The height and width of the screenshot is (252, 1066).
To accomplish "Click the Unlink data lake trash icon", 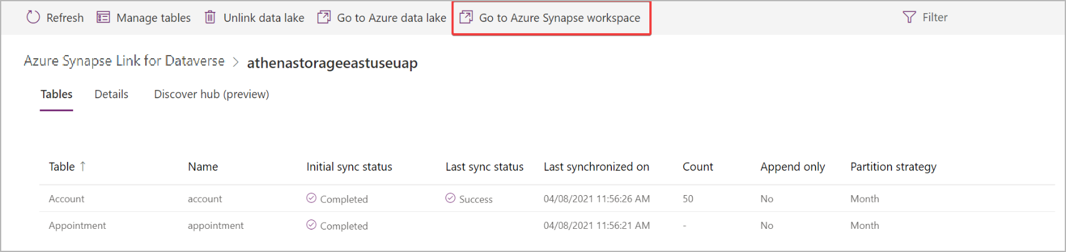I will [210, 18].
